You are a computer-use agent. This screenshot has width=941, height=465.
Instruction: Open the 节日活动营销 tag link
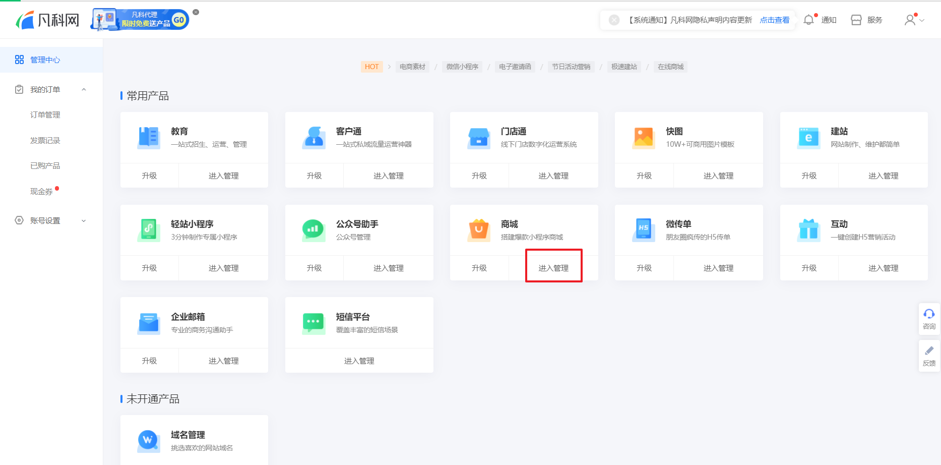pyautogui.click(x=571, y=67)
